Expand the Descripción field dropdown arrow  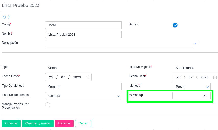click(x=195, y=44)
